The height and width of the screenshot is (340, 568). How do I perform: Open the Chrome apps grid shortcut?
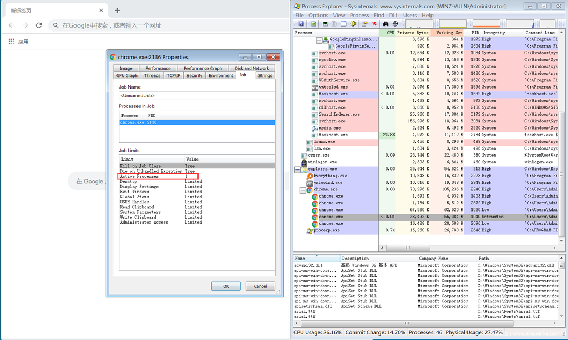click(12, 42)
